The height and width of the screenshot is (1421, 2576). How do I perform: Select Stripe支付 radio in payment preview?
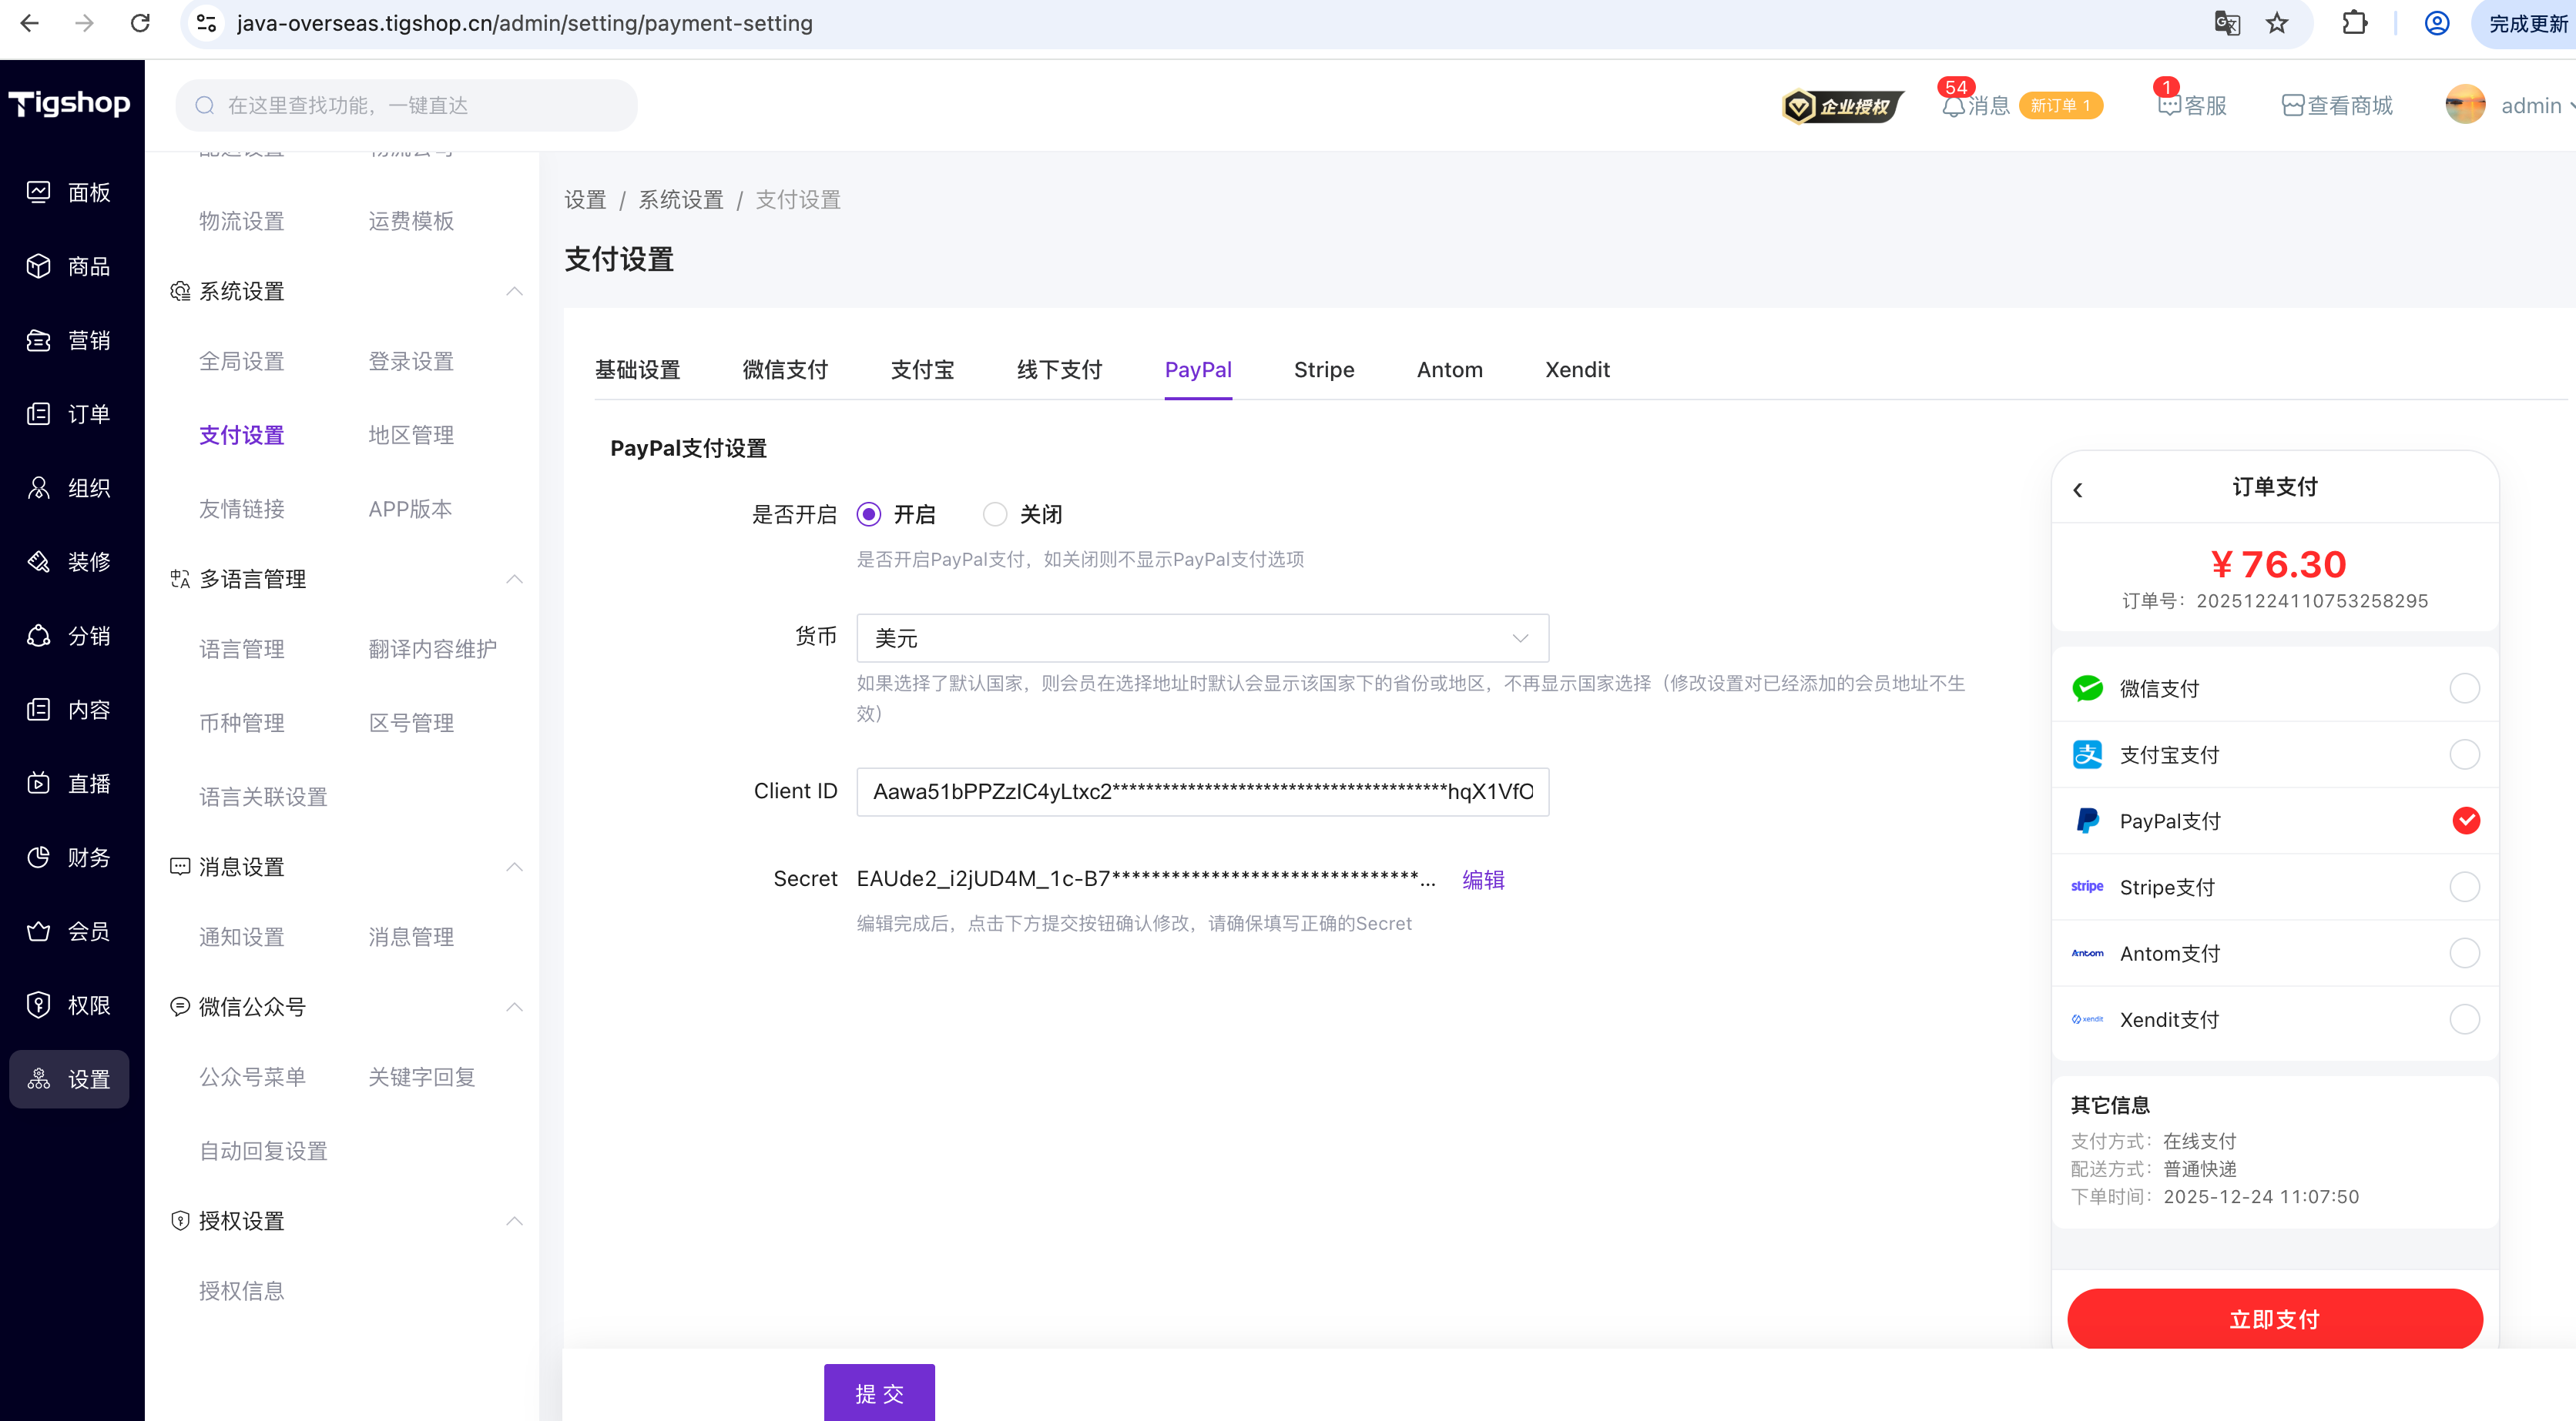2465,888
